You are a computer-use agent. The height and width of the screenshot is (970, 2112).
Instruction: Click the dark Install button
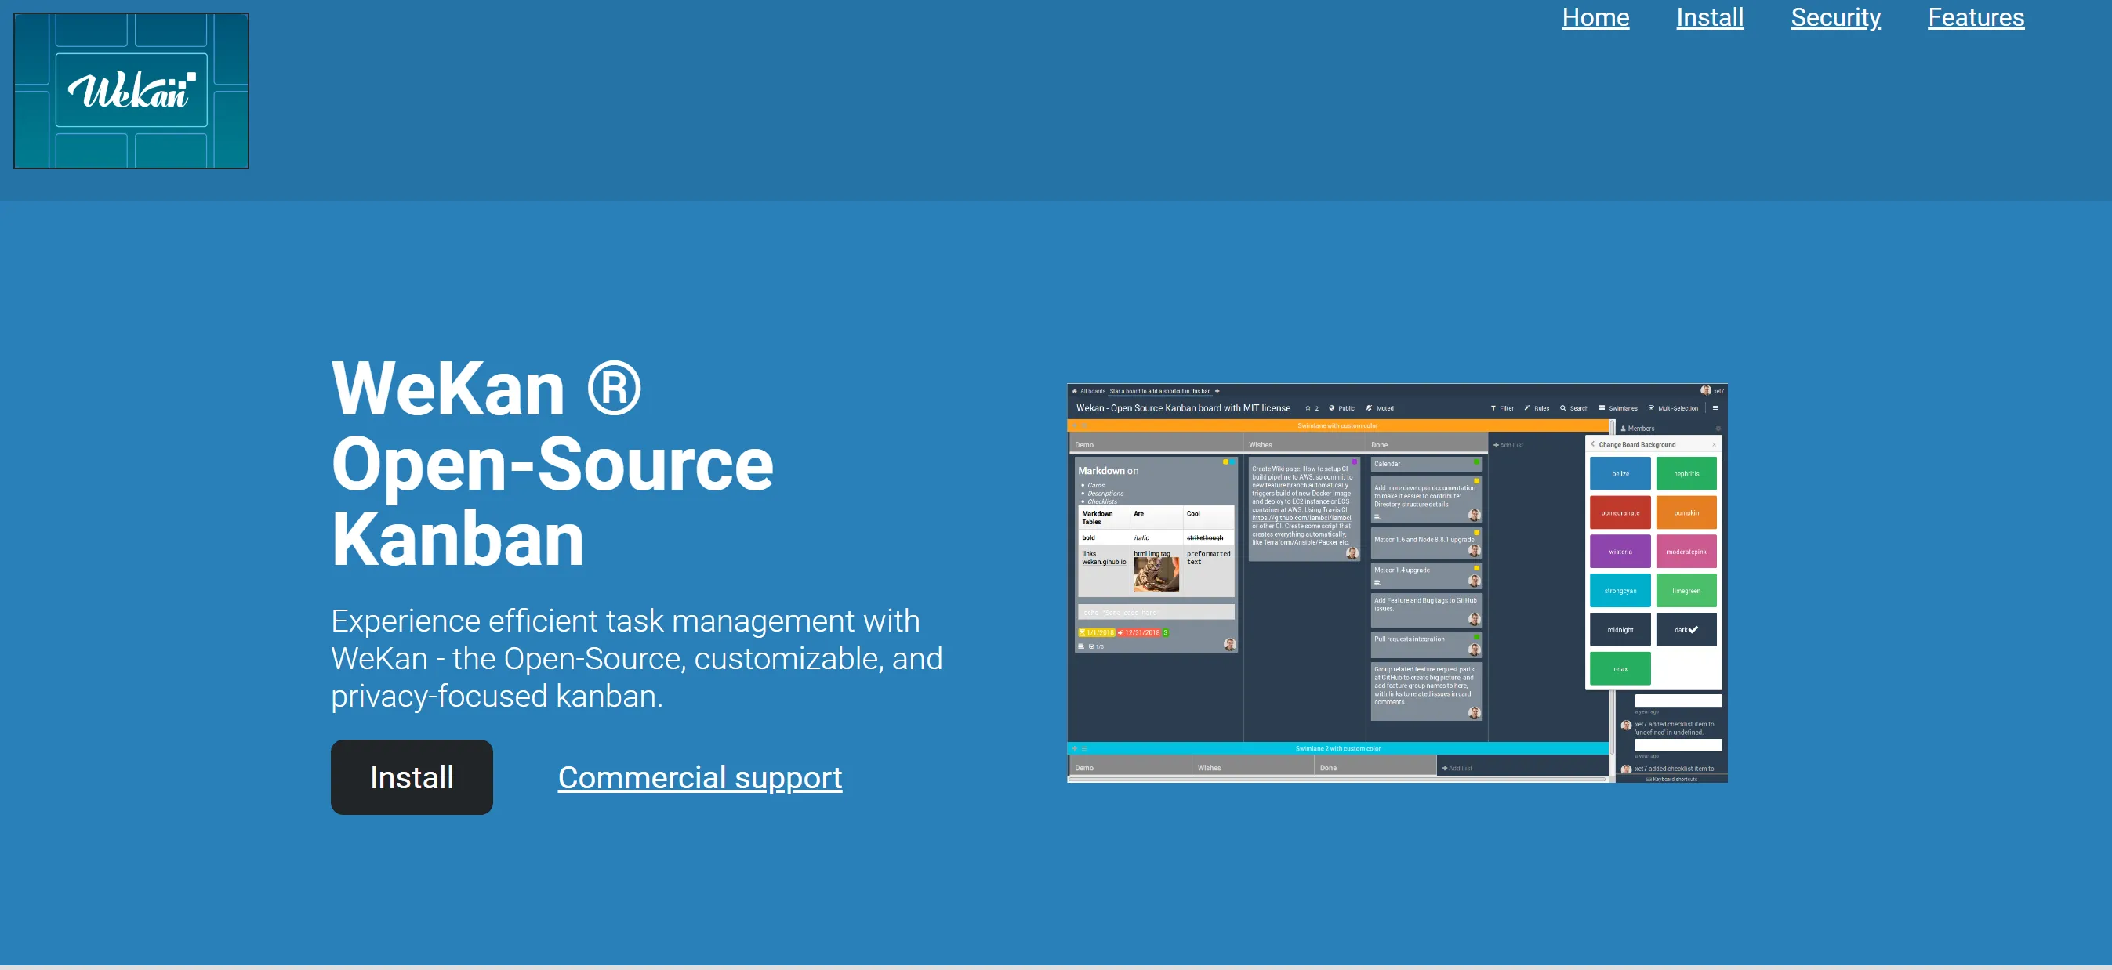pyautogui.click(x=412, y=776)
